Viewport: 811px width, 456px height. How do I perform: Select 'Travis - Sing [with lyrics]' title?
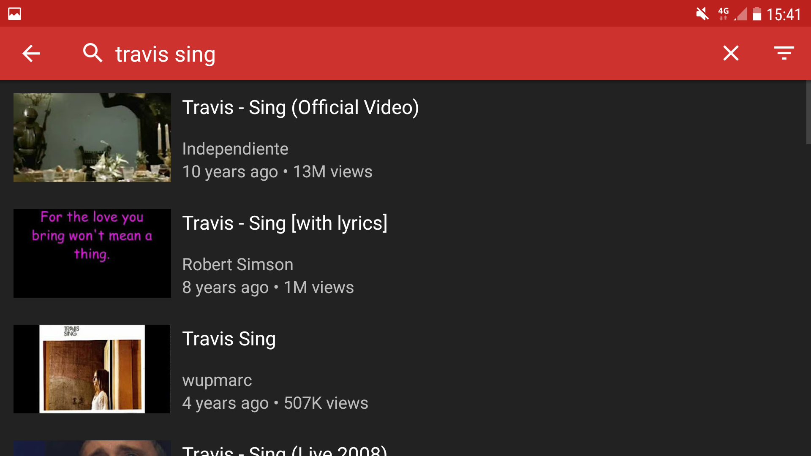pos(285,223)
